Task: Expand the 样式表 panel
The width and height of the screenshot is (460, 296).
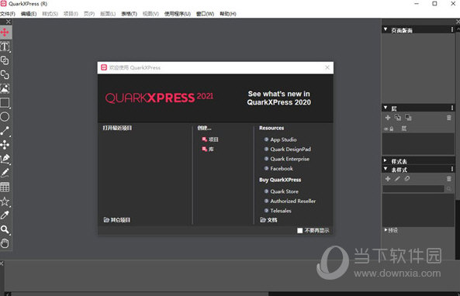Action: tap(386, 160)
